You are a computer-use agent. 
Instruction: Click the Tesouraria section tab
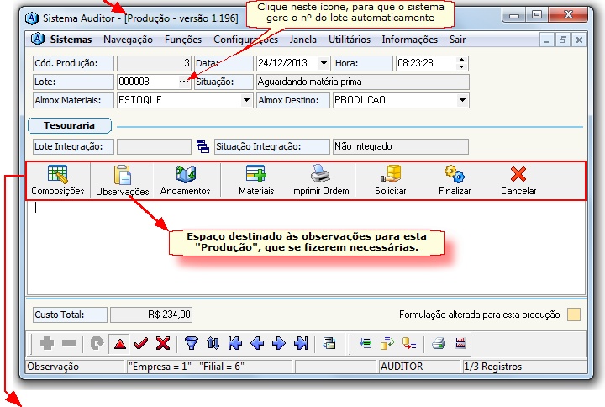pos(69,125)
